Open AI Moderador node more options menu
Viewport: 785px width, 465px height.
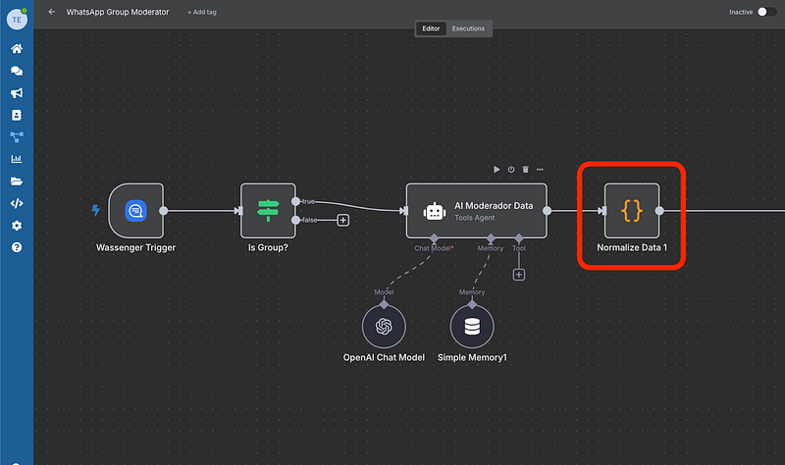click(540, 170)
